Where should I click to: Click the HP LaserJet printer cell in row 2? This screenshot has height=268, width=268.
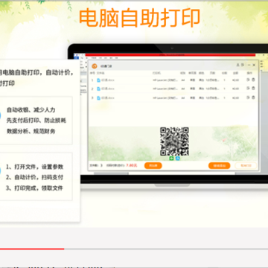(165, 89)
